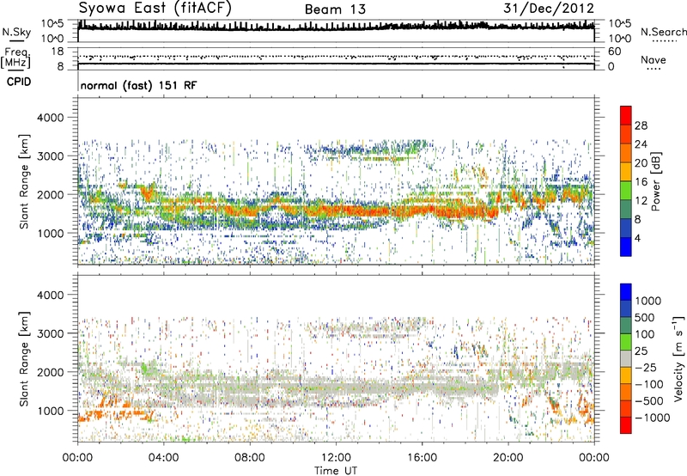Image resolution: width=687 pixels, height=476 pixels.
Task: Click the '16:00' time axis tick
Action: pyautogui.click(x=422, y=458)
